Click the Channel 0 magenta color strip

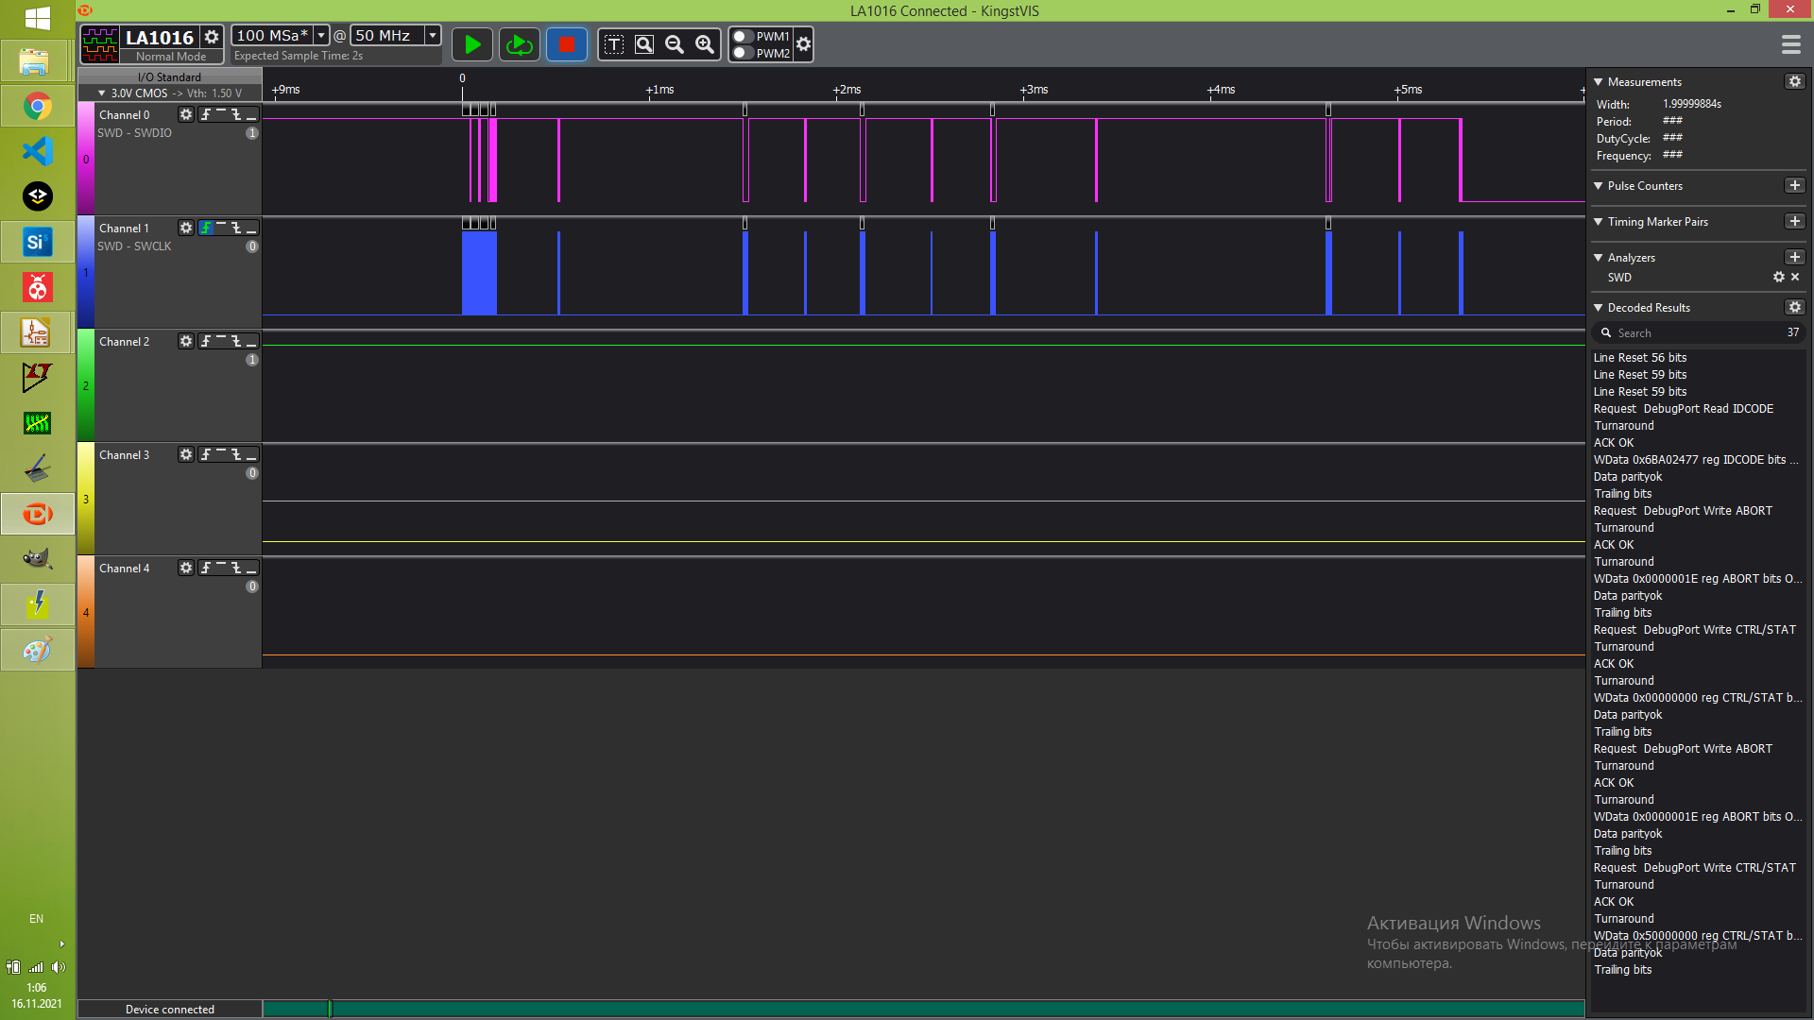tap(85, 159)
